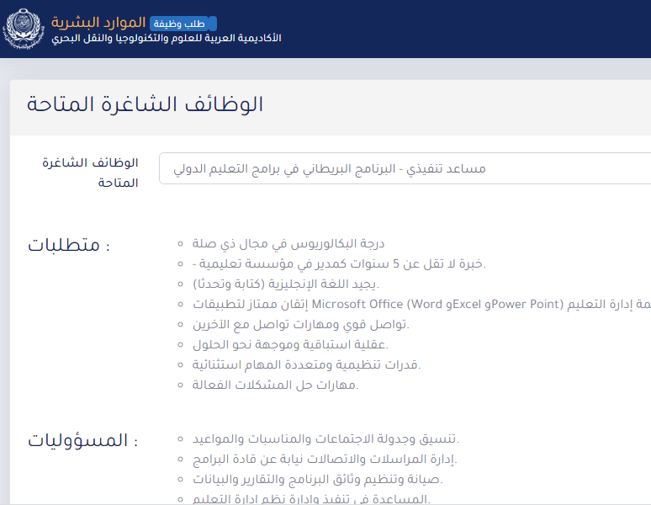Click the English language proficiency requirement
This screenshot has height=505, width=651.
286,284
